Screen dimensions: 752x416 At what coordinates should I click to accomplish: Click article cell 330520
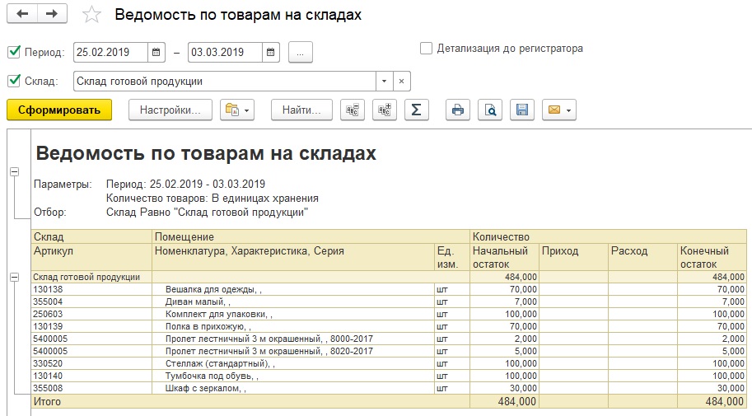(91, 364)
